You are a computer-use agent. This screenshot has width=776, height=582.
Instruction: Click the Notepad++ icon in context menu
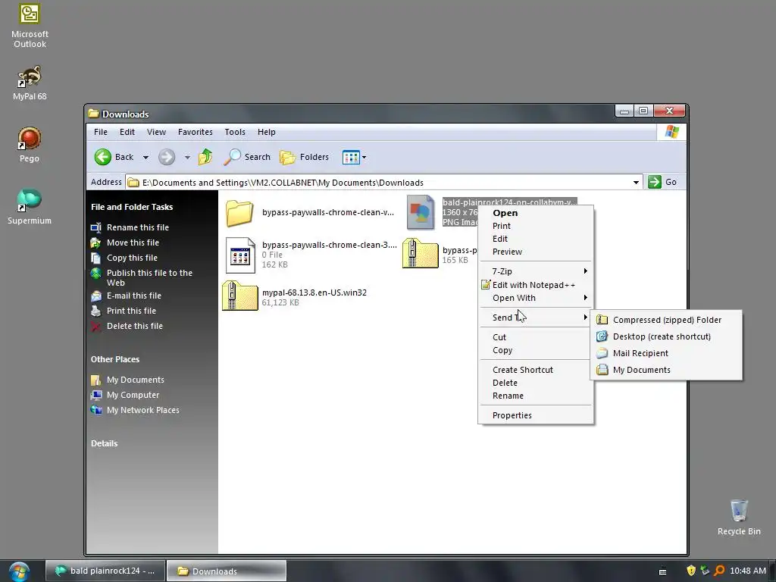point(486,285)
